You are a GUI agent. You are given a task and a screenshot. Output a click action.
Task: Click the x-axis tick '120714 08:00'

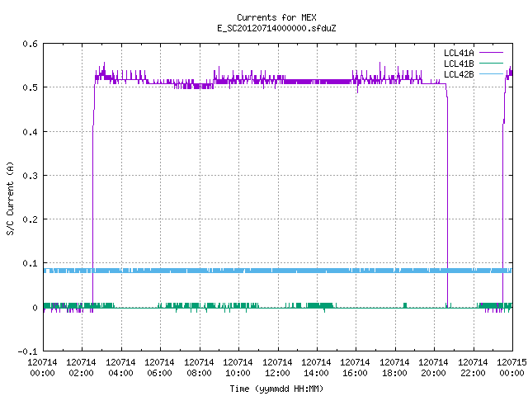[x=199, y=367]
